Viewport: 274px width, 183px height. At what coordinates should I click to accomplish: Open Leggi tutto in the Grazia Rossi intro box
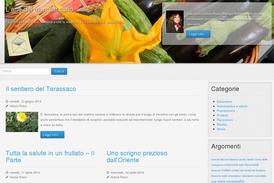(198, 34)
